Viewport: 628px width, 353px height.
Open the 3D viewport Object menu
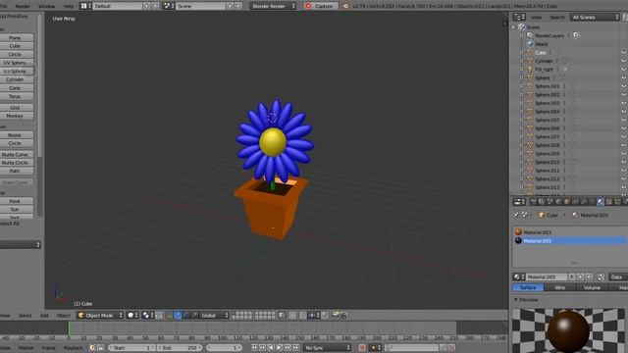[63, 316]
